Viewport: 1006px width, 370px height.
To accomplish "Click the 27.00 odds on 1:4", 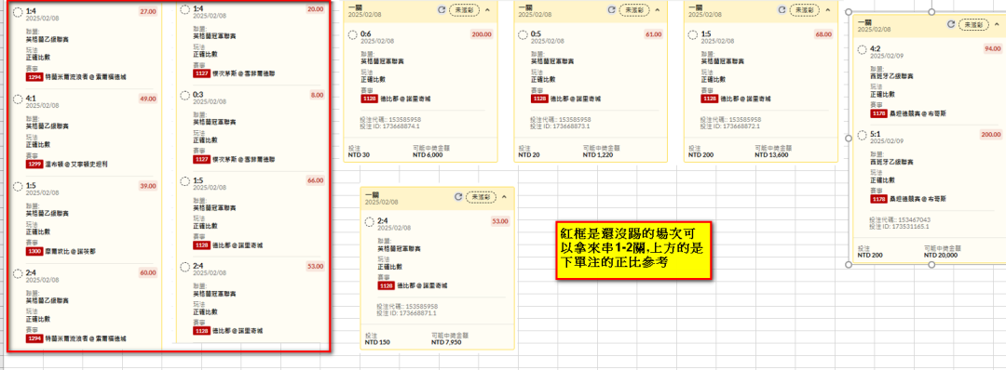I will (x=148, y=11).
